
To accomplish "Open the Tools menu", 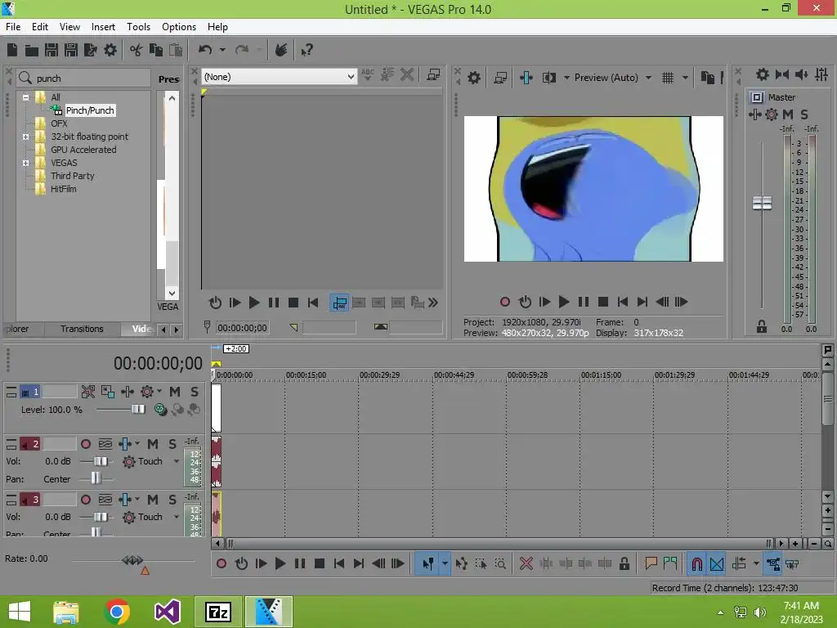I will click(x=138, y=27).
